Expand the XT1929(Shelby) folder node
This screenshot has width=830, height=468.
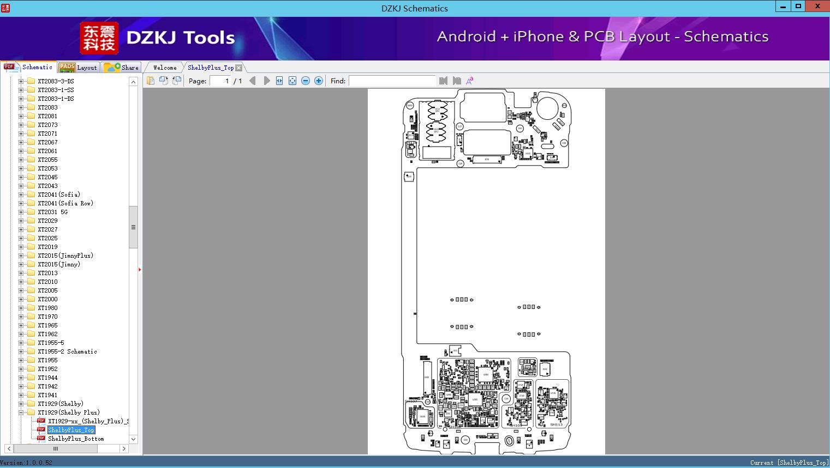[21, 404]
